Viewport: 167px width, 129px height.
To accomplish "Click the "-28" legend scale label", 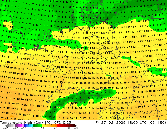I will (x=5, y=128).
